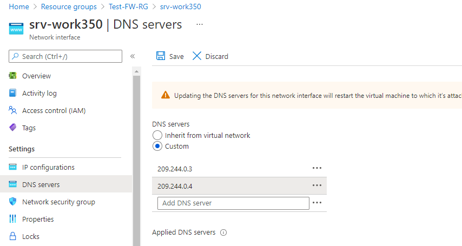Click Applied DNS servers info icon

point(223,232)
